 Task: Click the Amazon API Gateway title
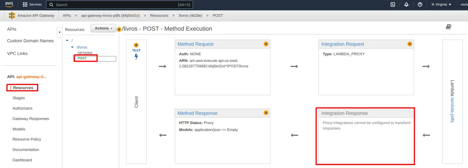36,16
